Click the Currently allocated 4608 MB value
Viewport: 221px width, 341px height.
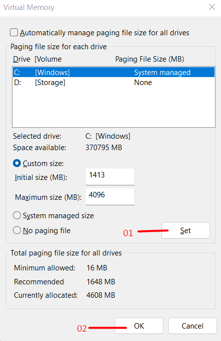pyautogui.click(x=101, y=295)
